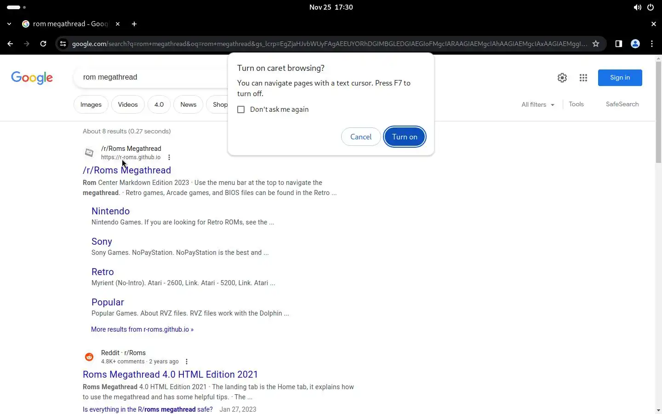Confirm with the Turn on button

click(405, 137)
